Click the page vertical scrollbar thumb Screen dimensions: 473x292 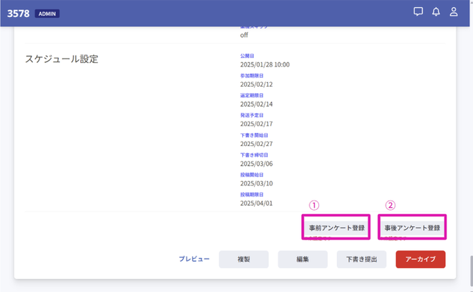pos(471,271)
